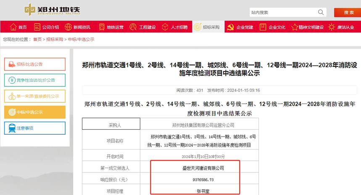Click the 项目经理 table cell

[111, 190]
